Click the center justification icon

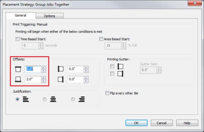[x=53, y=99]
